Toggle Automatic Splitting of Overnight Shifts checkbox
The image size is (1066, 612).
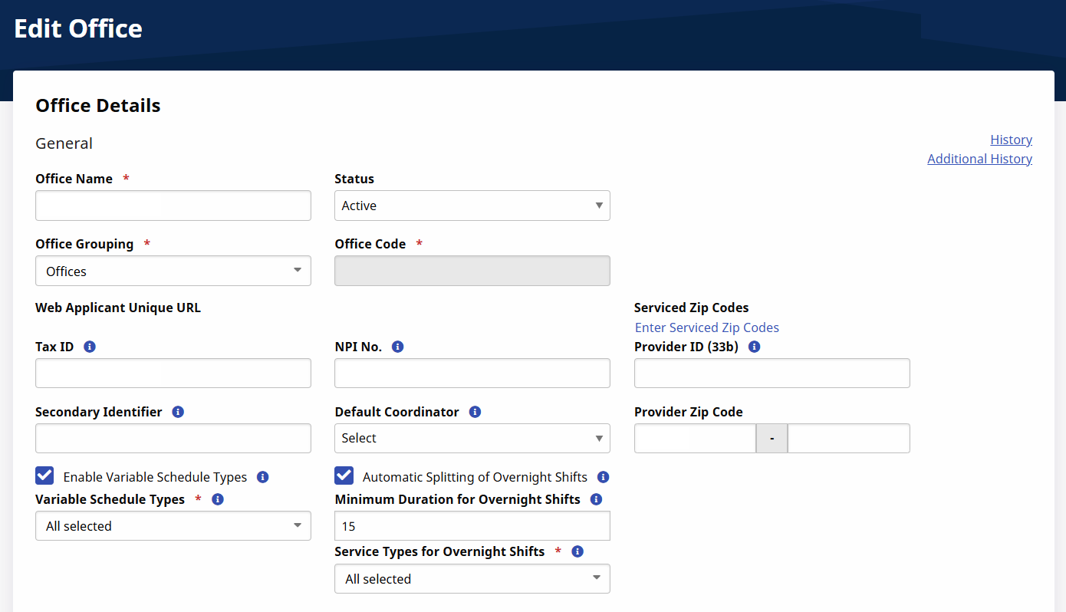[x=344, y=475]
